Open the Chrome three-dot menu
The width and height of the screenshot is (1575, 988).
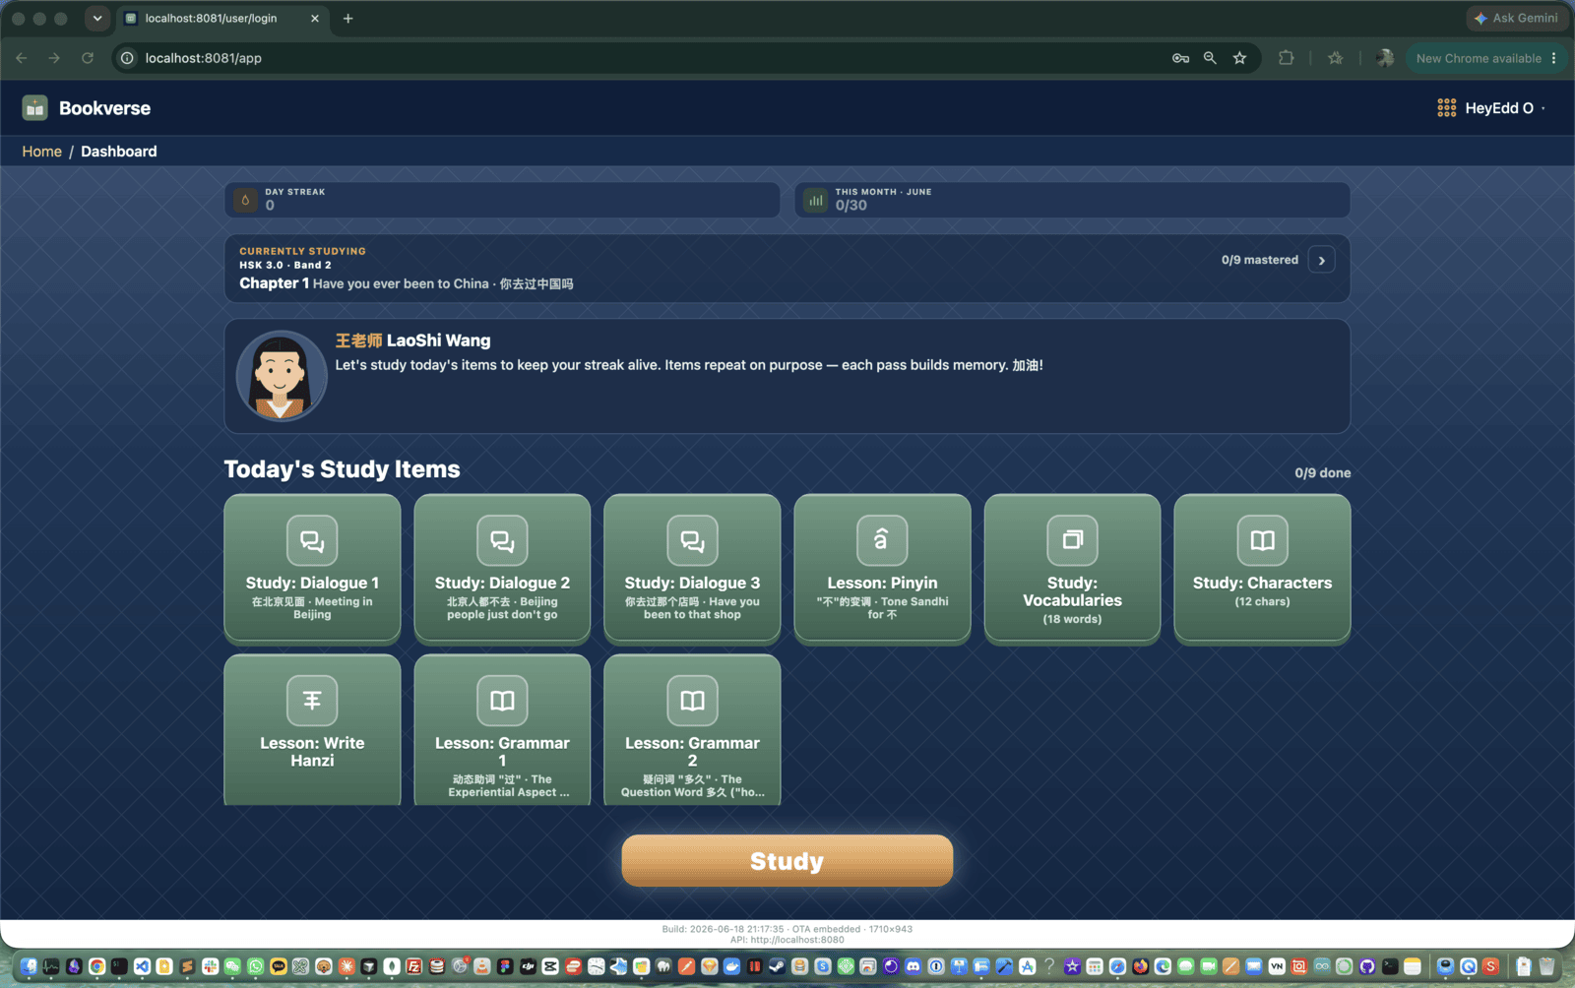click(1554, 58)
